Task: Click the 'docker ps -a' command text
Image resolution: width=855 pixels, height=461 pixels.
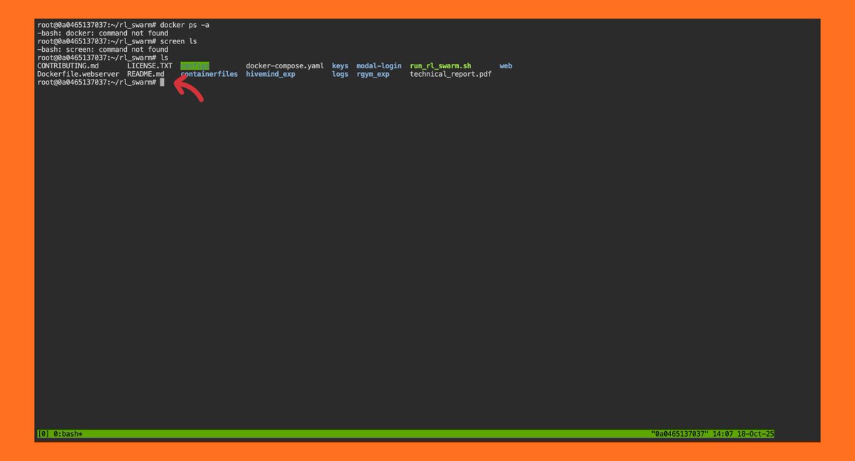Action: pos(185,26)
